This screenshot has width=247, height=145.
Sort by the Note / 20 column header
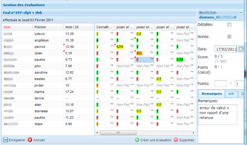pyautogui.click(x=79, y=27)
